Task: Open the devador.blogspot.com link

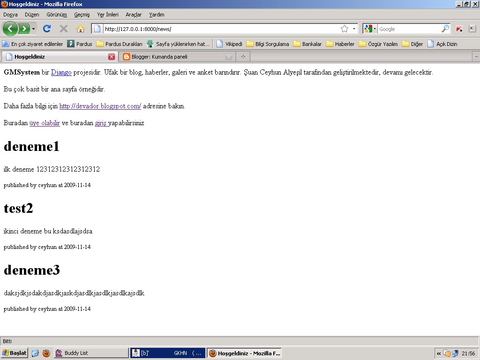Action: [x=100, y=106]
